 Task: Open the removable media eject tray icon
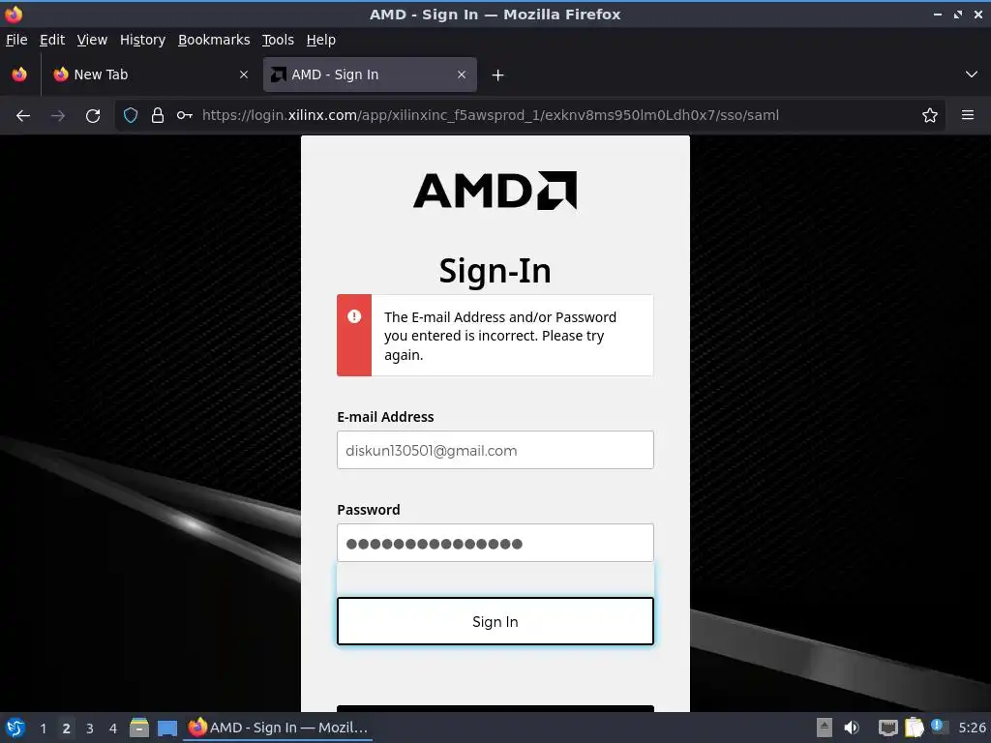click(x=825, y=728)
